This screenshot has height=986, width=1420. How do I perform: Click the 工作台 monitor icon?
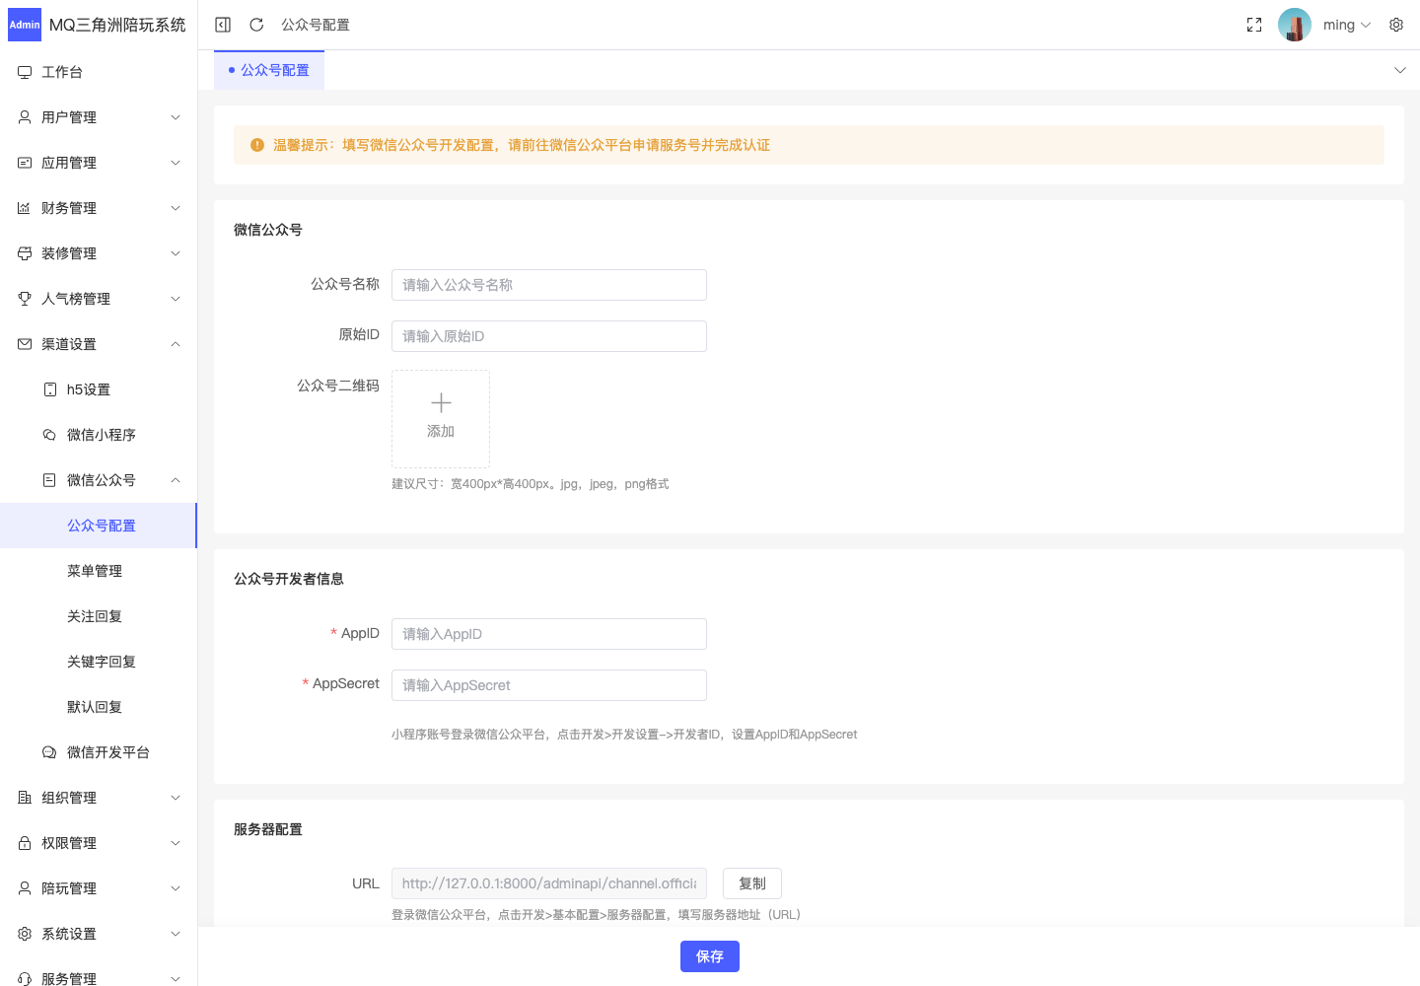25,72
